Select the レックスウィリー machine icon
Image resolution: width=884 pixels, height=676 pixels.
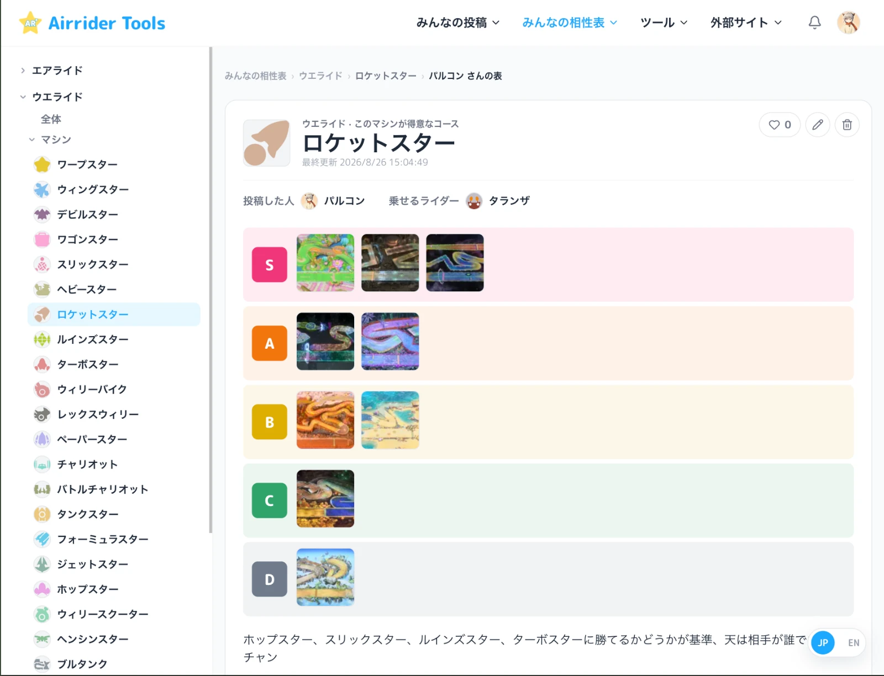point(42,414)
